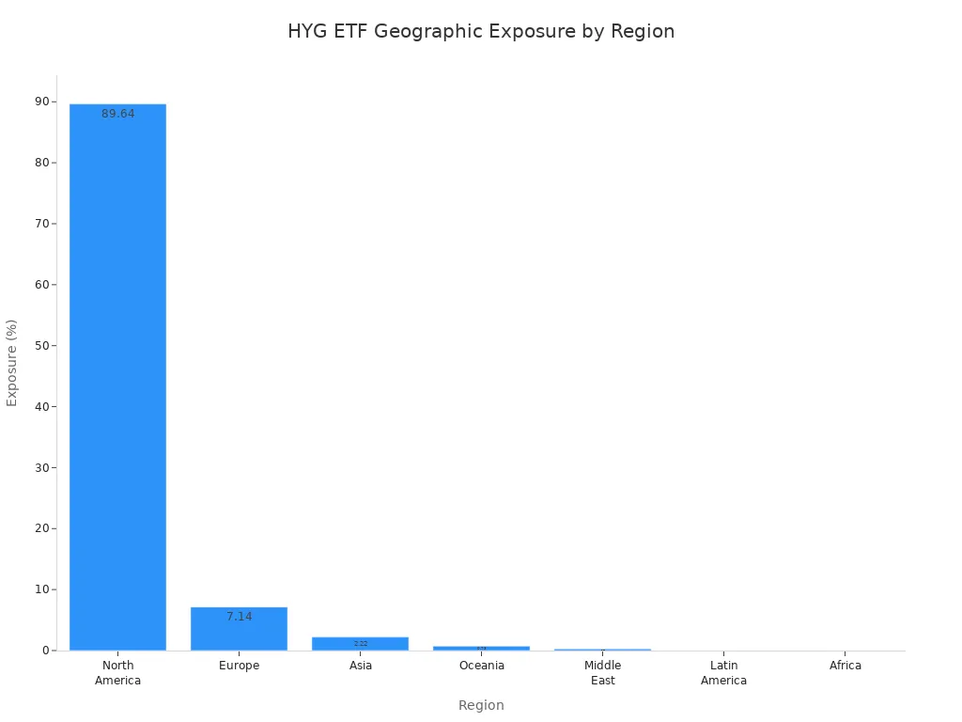Click the 89.64 value label
This screenshot has width=962, height=722.
coord(116,113)
